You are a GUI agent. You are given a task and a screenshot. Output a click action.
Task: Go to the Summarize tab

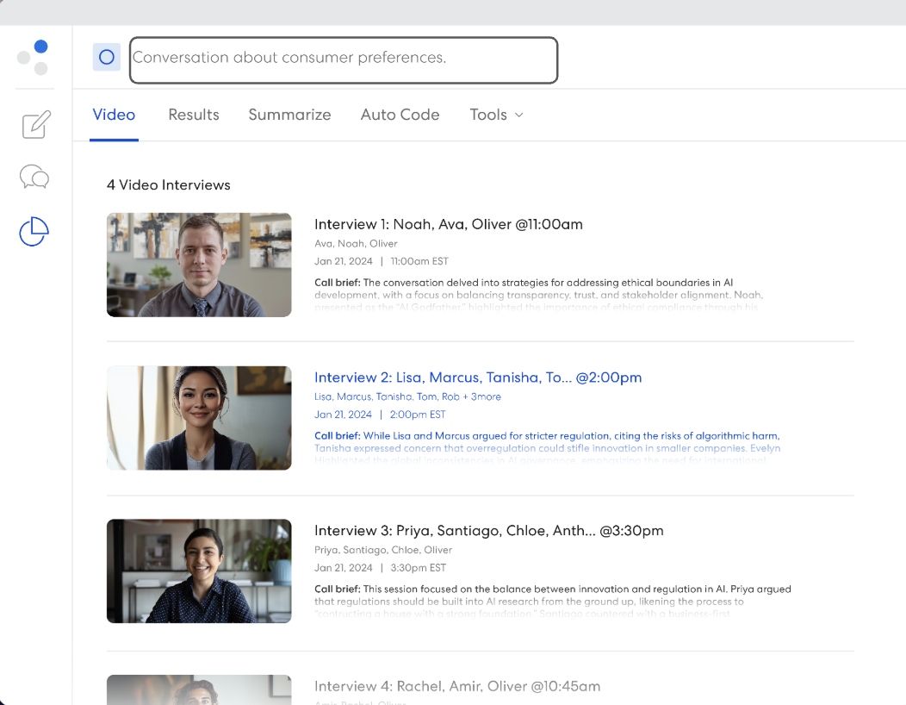[289, 115]
